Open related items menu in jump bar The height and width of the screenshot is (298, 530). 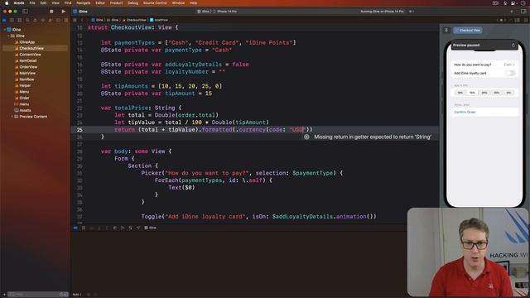coord(75,20)
